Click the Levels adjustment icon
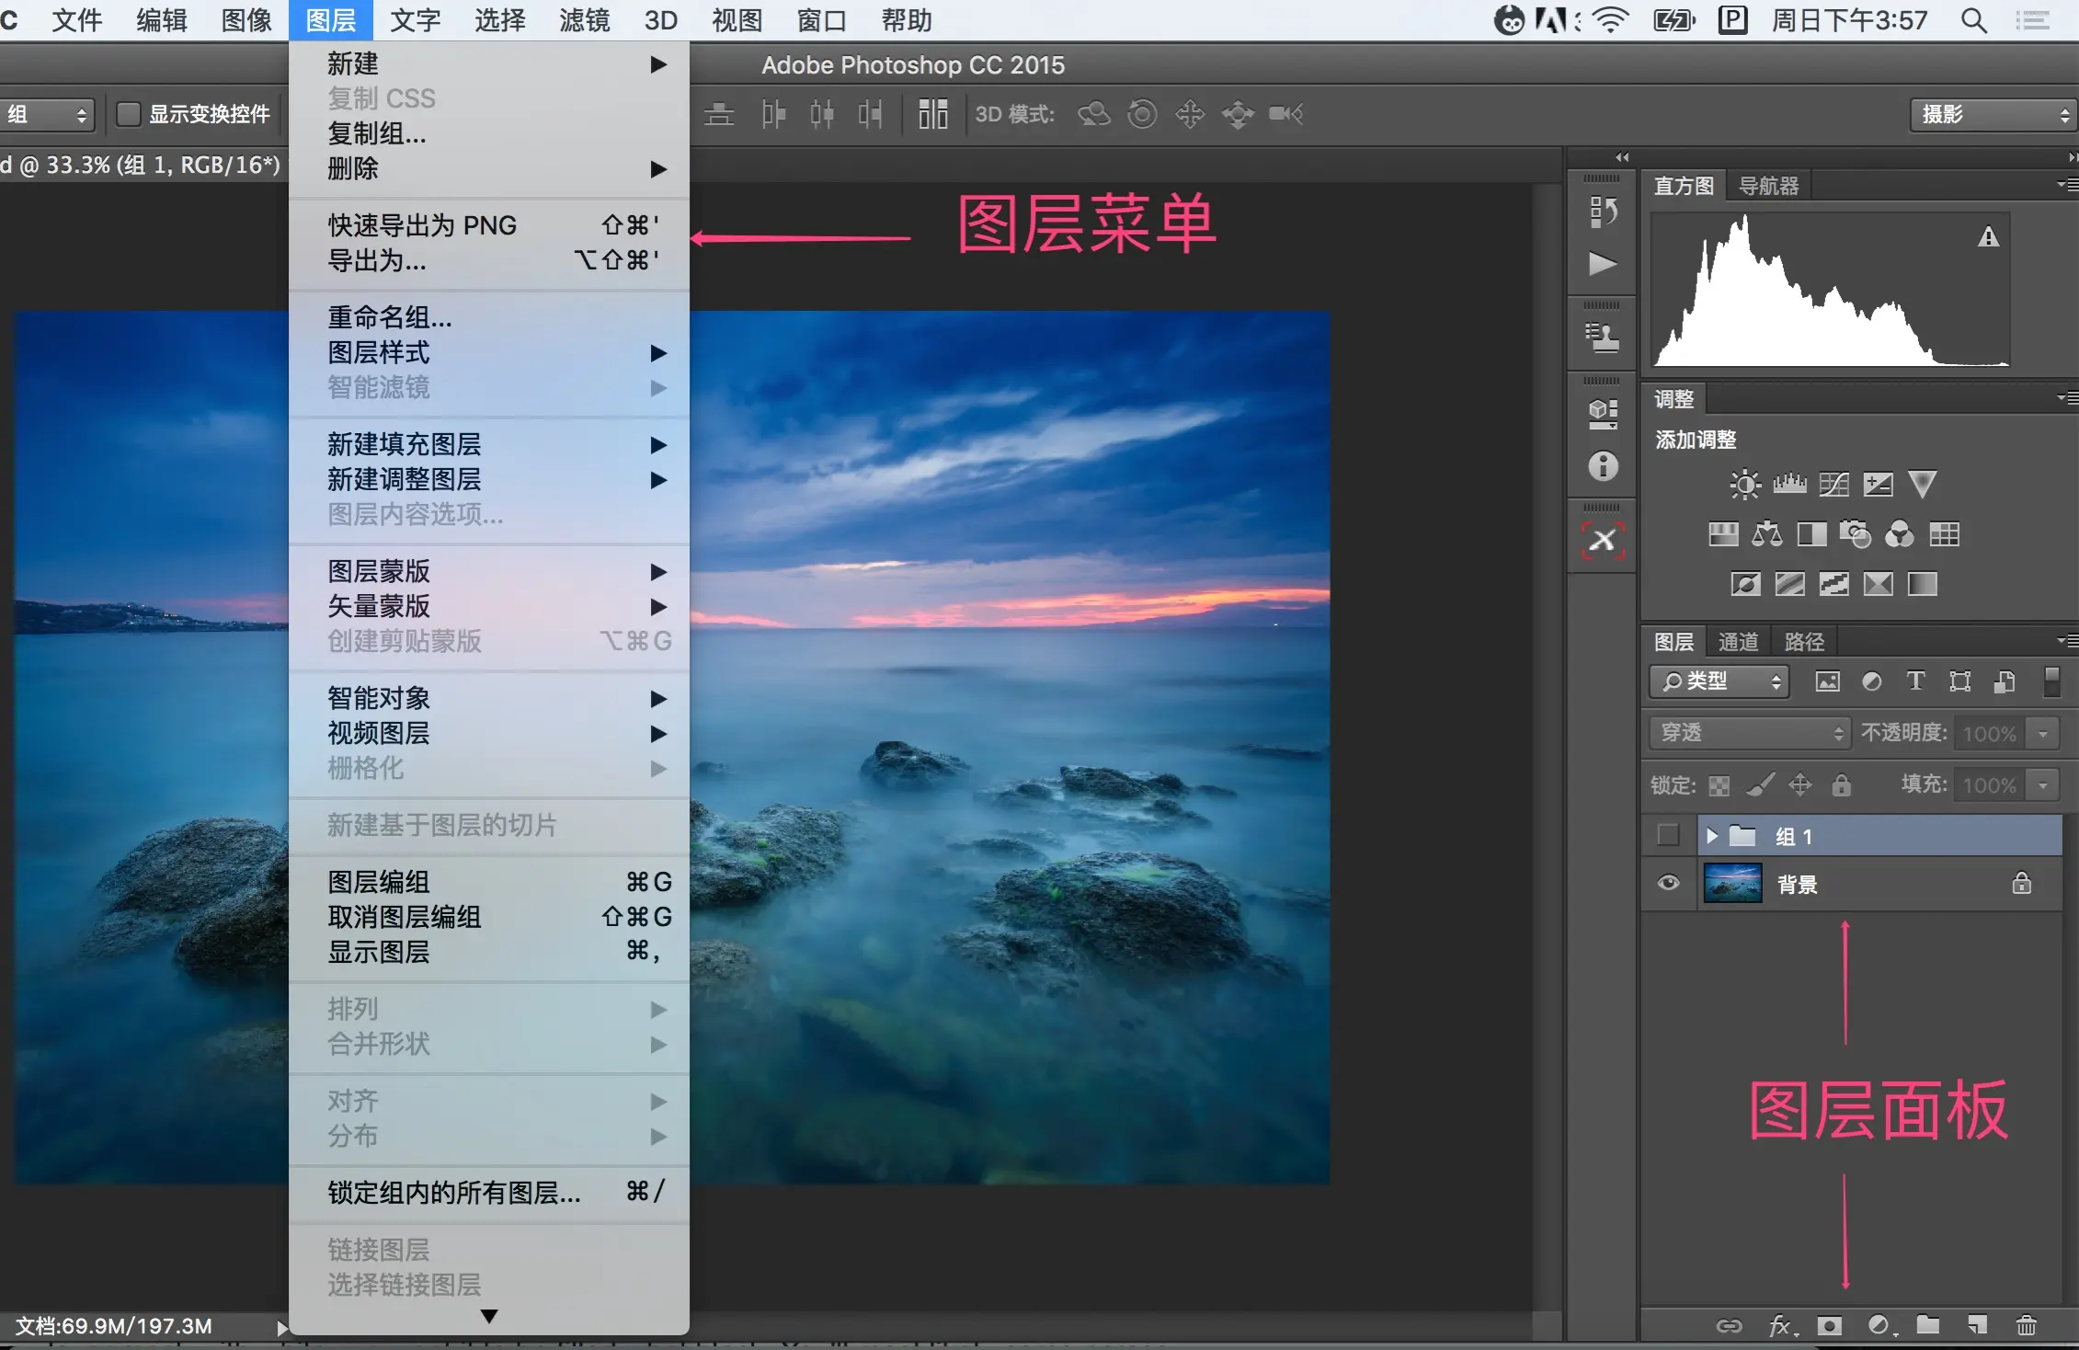 click(x=1789, y=484)
